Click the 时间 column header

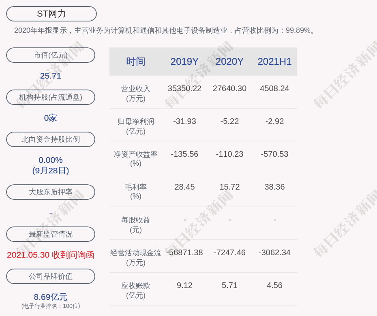(136, 62)
